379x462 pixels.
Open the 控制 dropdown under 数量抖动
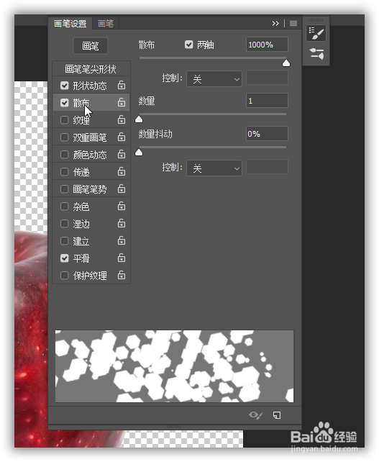[214, 168]
